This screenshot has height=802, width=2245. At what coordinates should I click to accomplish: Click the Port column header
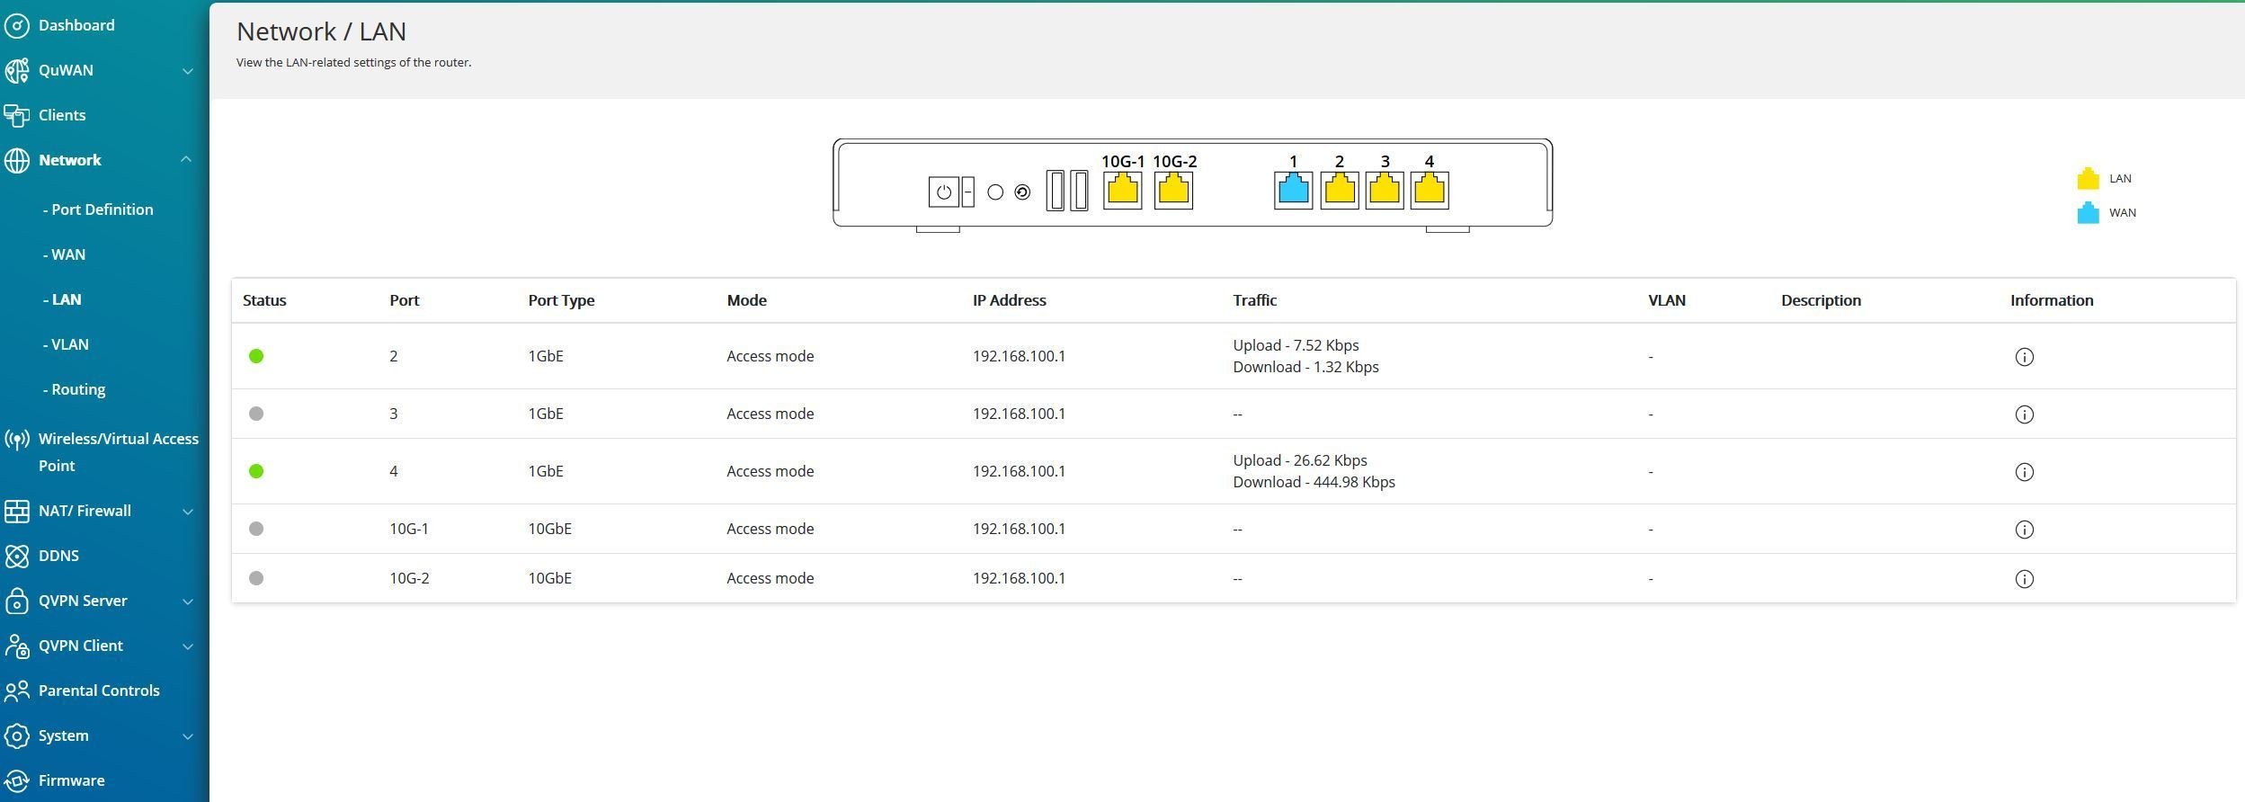405,300
